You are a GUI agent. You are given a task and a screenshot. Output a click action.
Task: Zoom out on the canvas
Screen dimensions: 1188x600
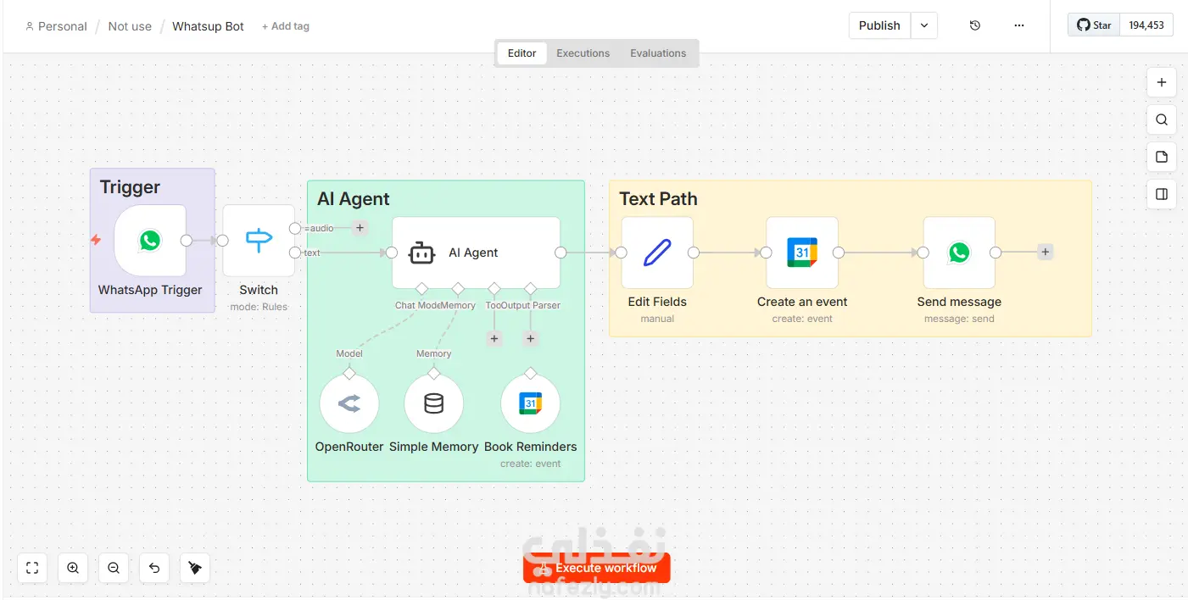[x=114, y=568]
